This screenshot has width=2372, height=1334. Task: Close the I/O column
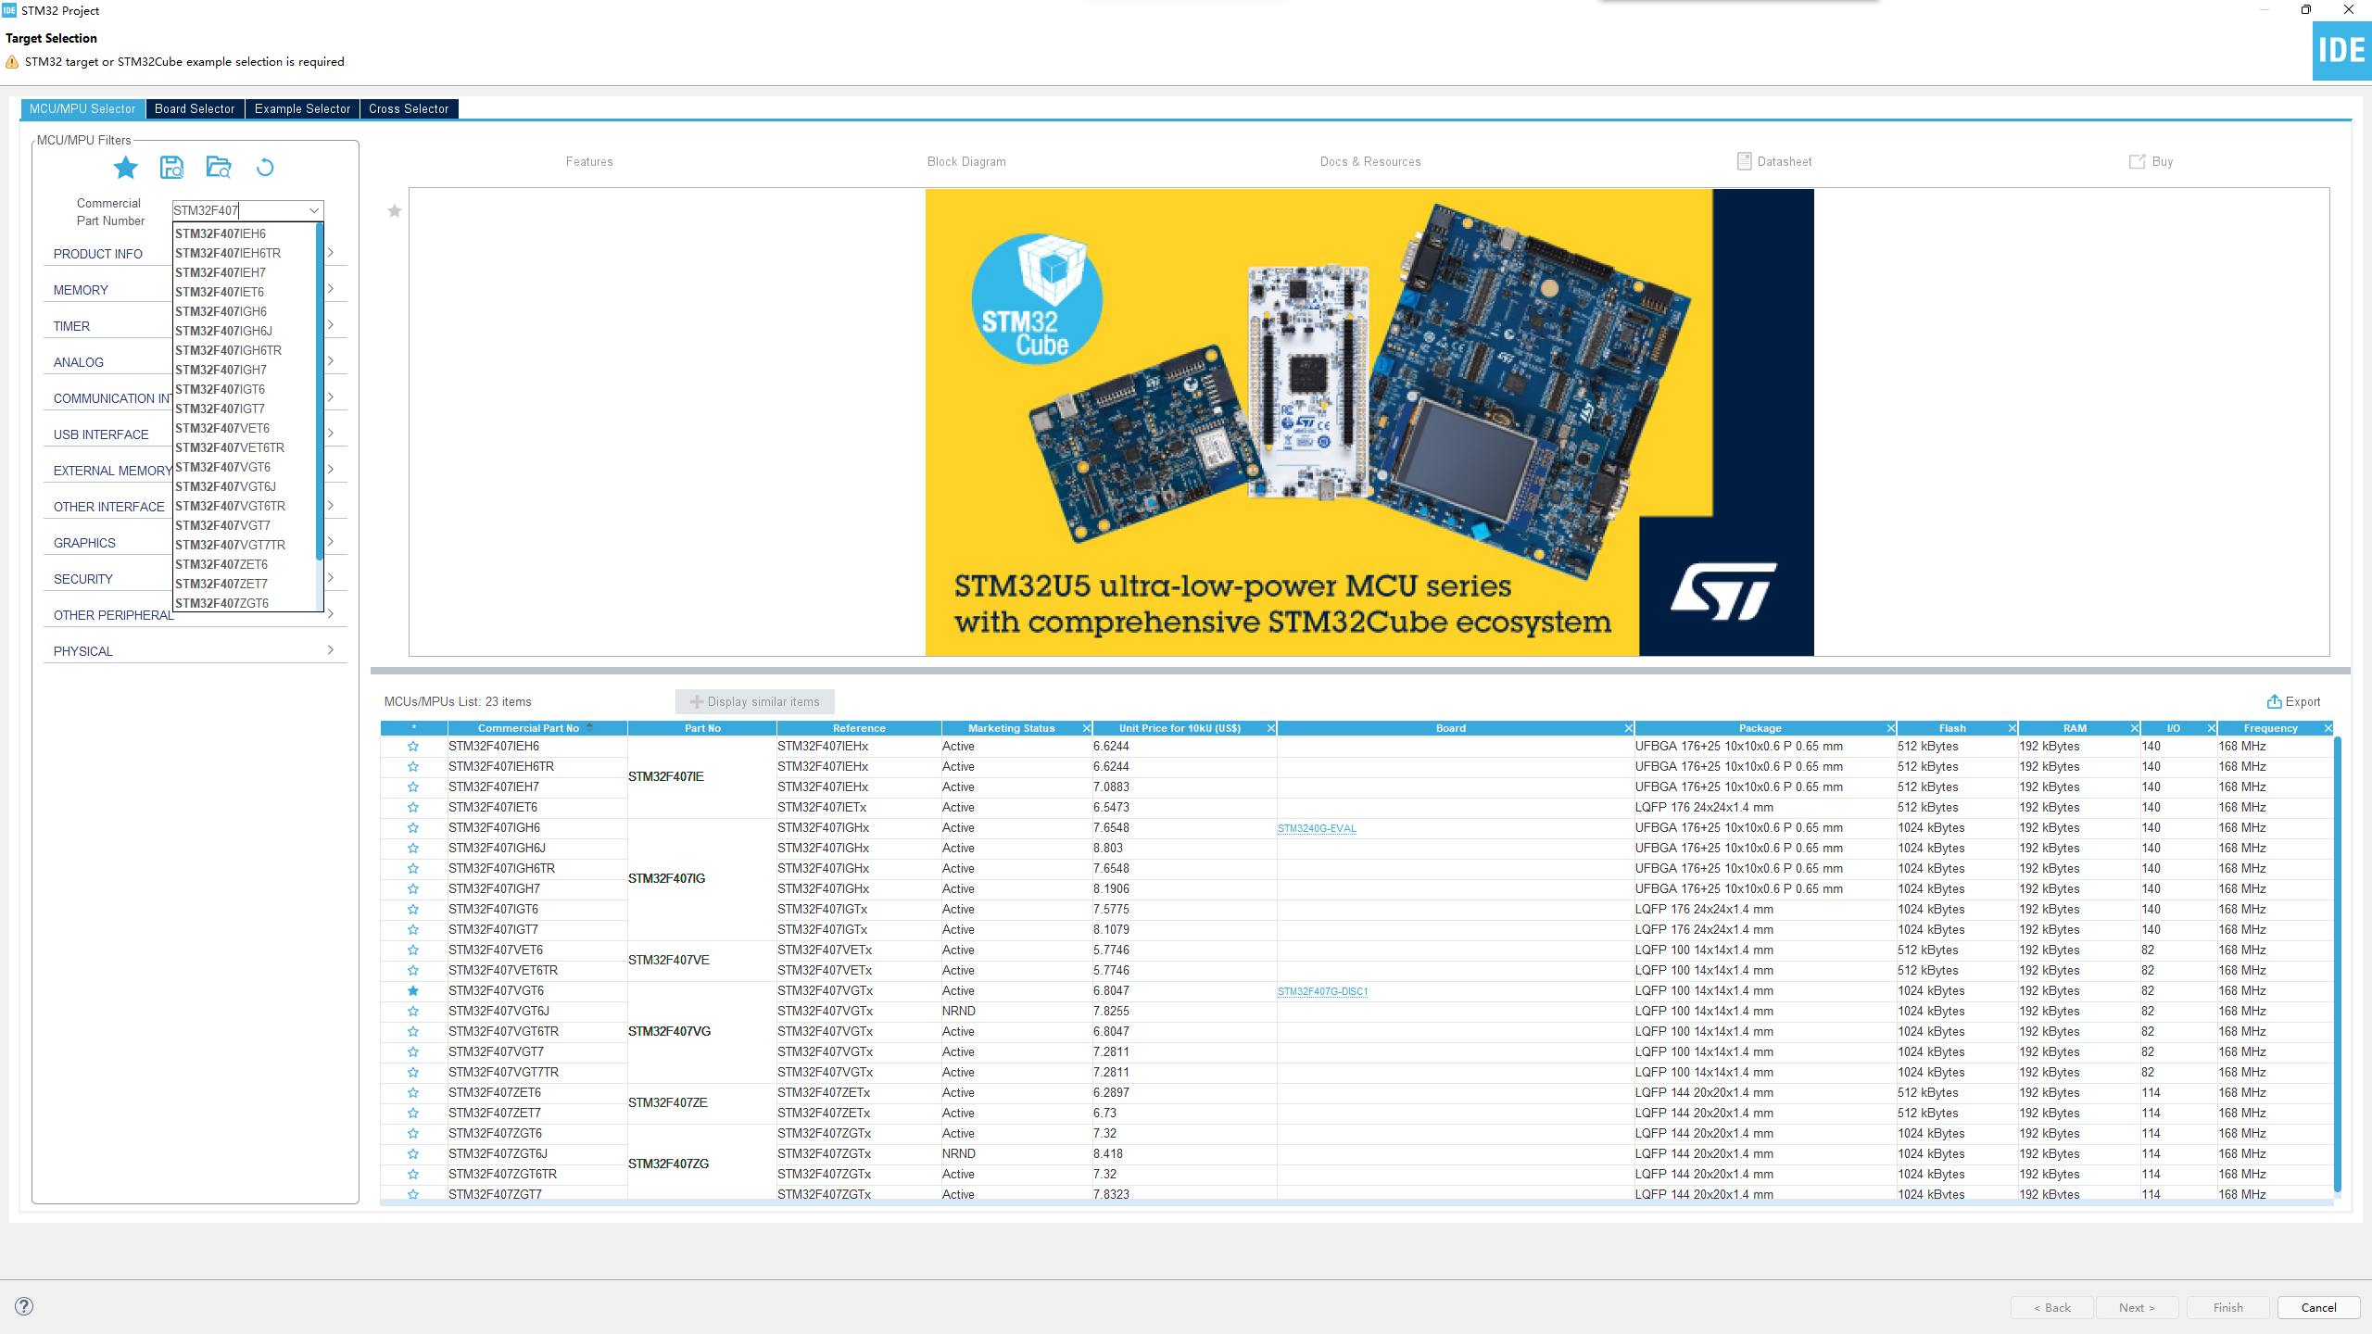2211,728
